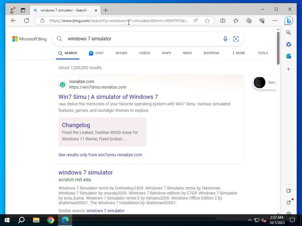Click the Edge taskbar icon
Image resolution: width=302 pixels, height=226 pixels.
65,220
